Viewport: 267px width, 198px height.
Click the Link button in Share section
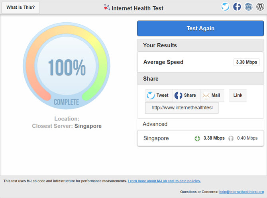click(x=238, y=95)
